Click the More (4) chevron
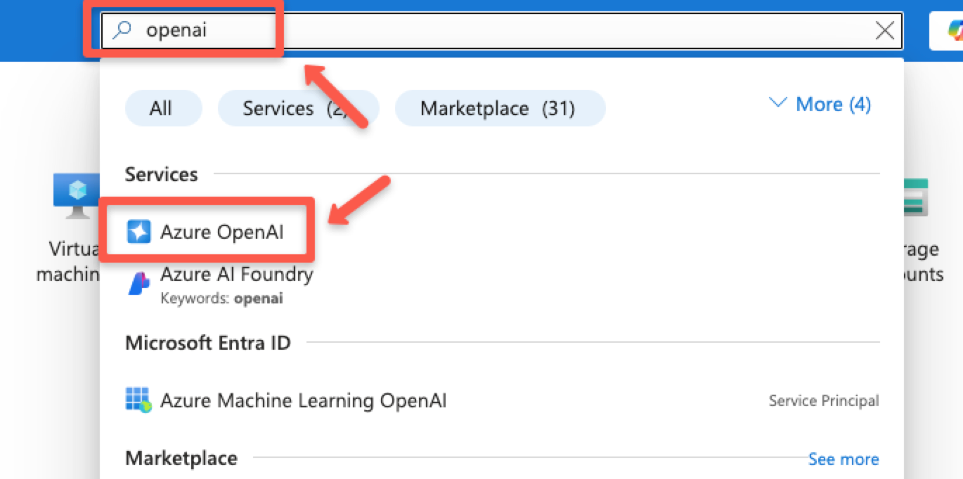 (778, 103)
